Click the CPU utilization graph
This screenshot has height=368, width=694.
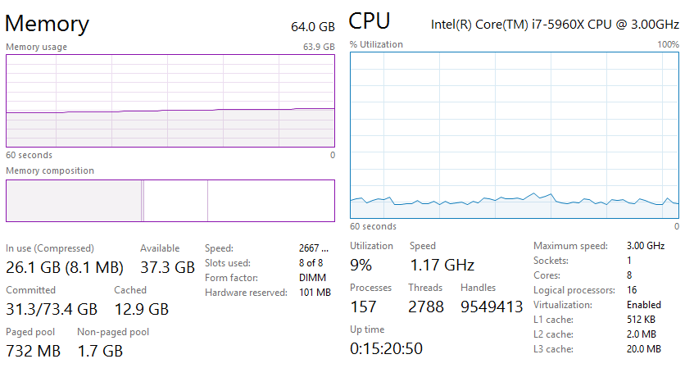coord(514,135)
